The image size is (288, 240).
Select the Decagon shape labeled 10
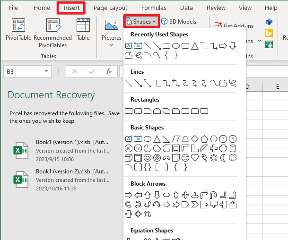129,148
